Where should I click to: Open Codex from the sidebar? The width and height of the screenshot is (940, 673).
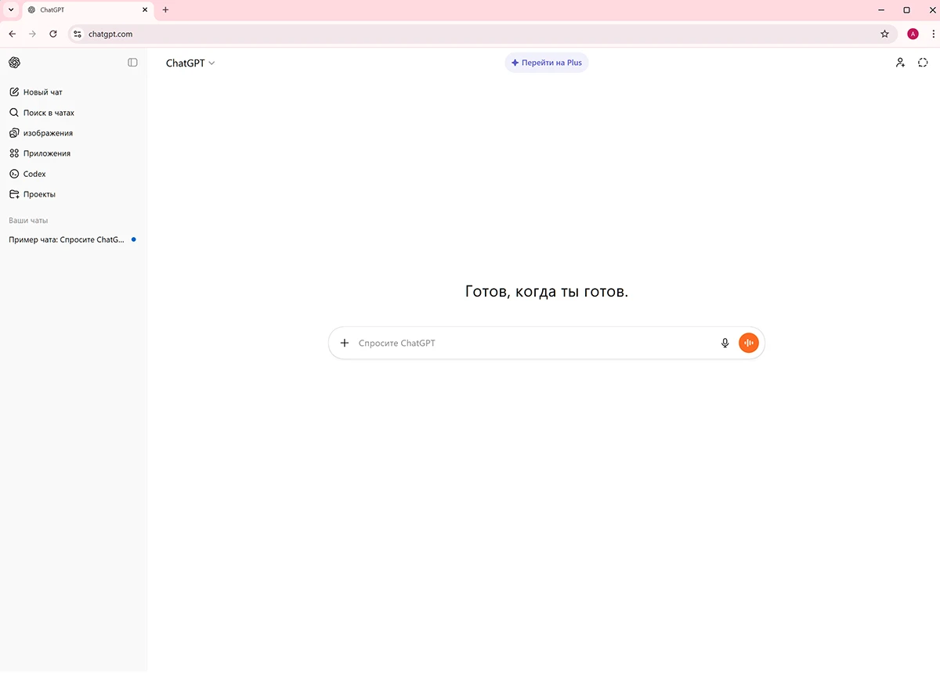pyautogui.click(x=34, y=174)
